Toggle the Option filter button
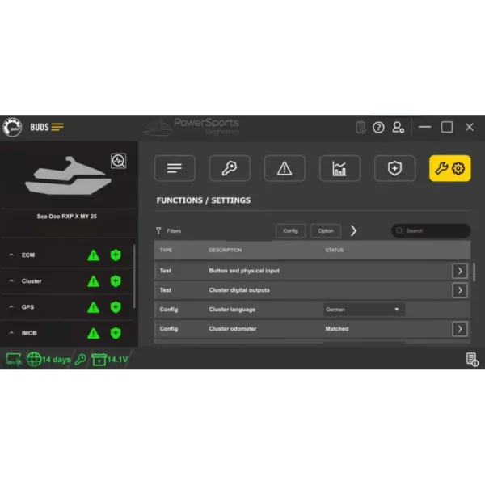 [x=326, y=230]
